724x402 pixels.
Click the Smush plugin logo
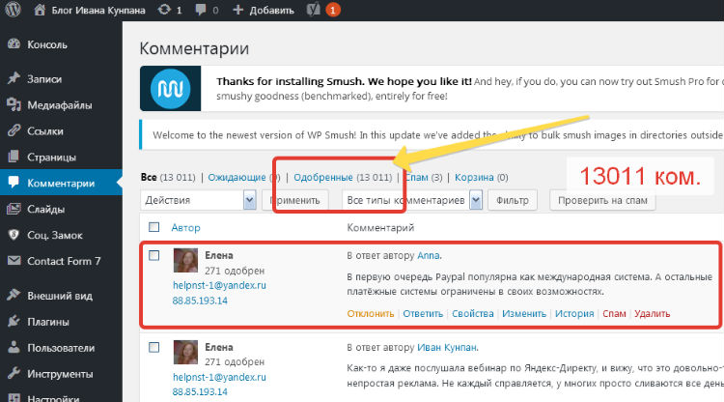click(170, 88)
